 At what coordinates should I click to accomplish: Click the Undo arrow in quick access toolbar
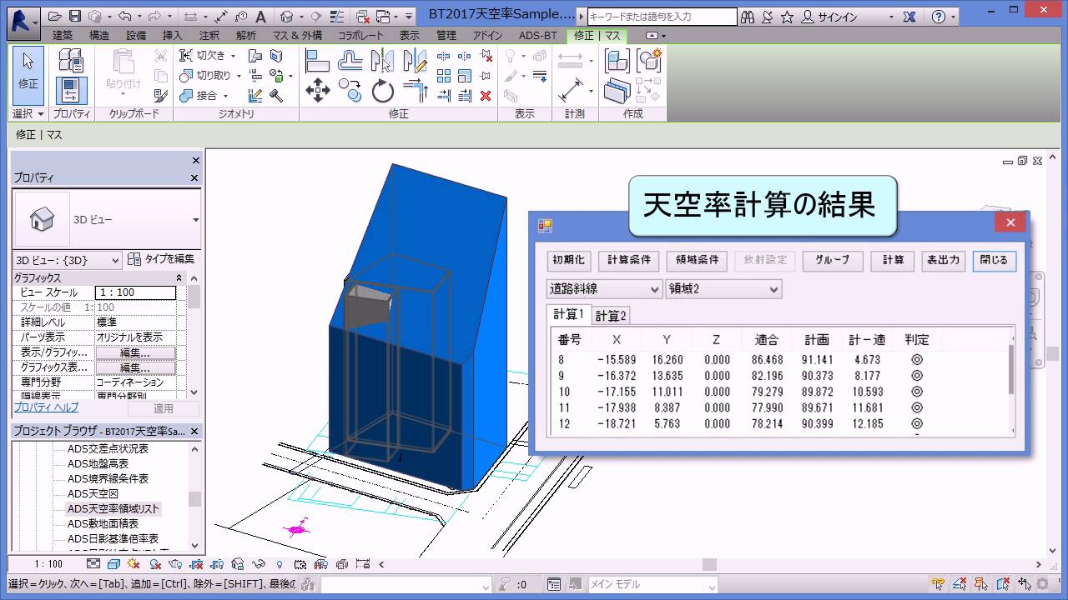(x=124, y=16)
